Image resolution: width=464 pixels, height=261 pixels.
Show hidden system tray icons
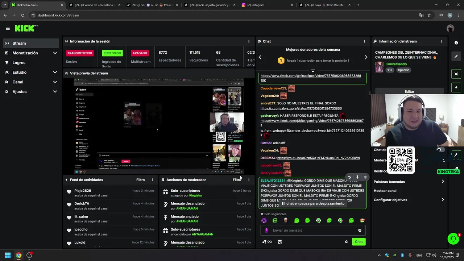pyautogui.click(x=378, y=255)
